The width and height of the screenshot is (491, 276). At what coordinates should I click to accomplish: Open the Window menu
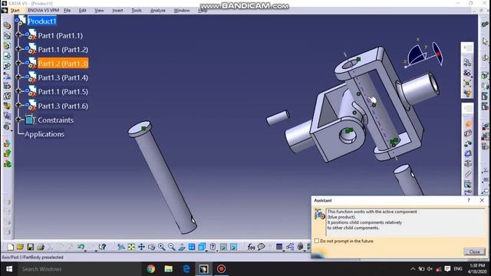coord(182,10)
